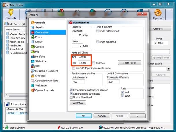The image size is (176, 132).
Task: Enable Limite di Download checkbox
Action: [97, 31]
